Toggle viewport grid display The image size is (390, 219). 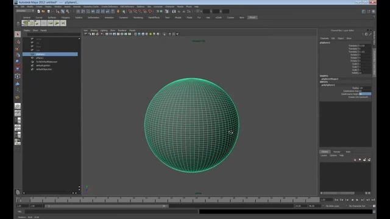pyautogui.click(x=107, y=34)
